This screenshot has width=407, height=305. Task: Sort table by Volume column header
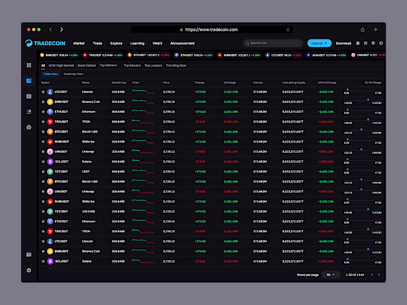258,82
